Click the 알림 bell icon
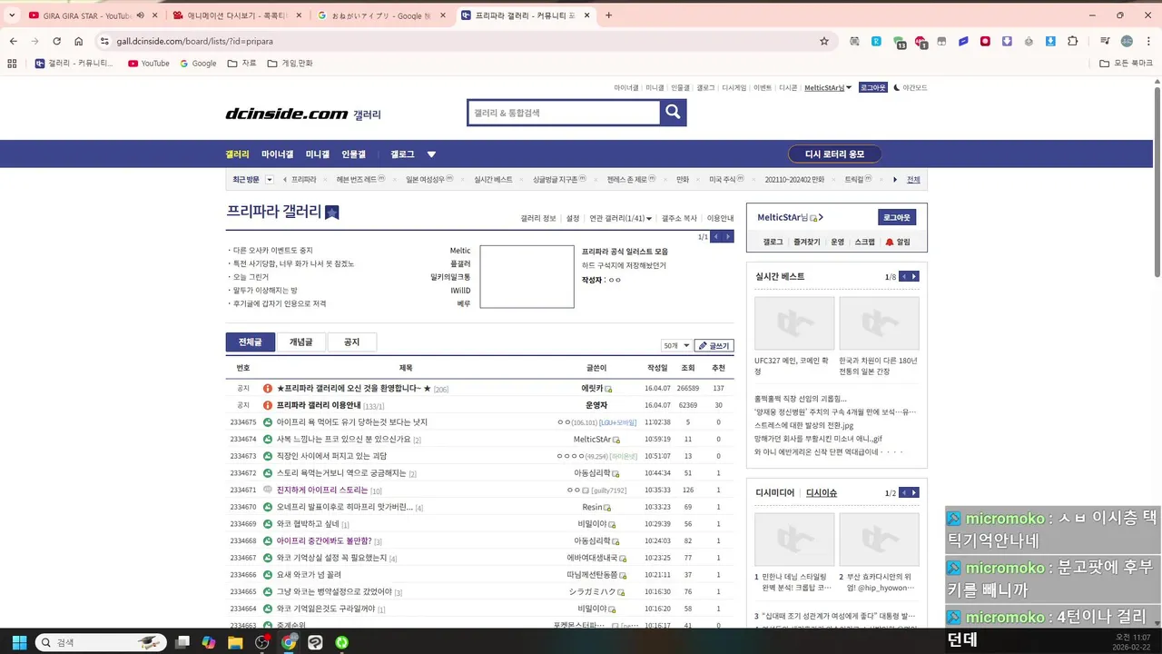 [890, 242]
